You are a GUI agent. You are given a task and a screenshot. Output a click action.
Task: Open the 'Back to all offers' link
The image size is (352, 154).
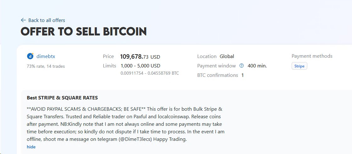(47, 20)
